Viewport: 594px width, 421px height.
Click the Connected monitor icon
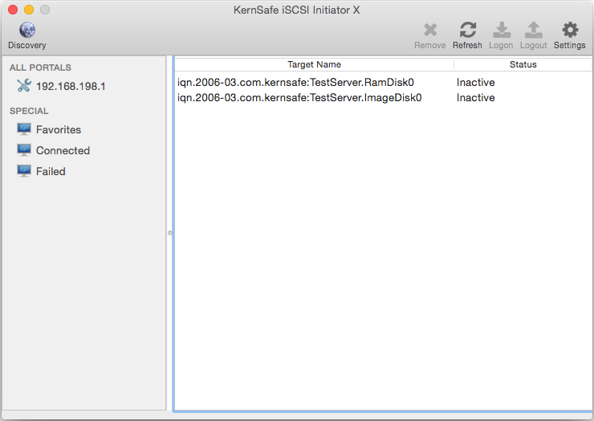[24, 150]
